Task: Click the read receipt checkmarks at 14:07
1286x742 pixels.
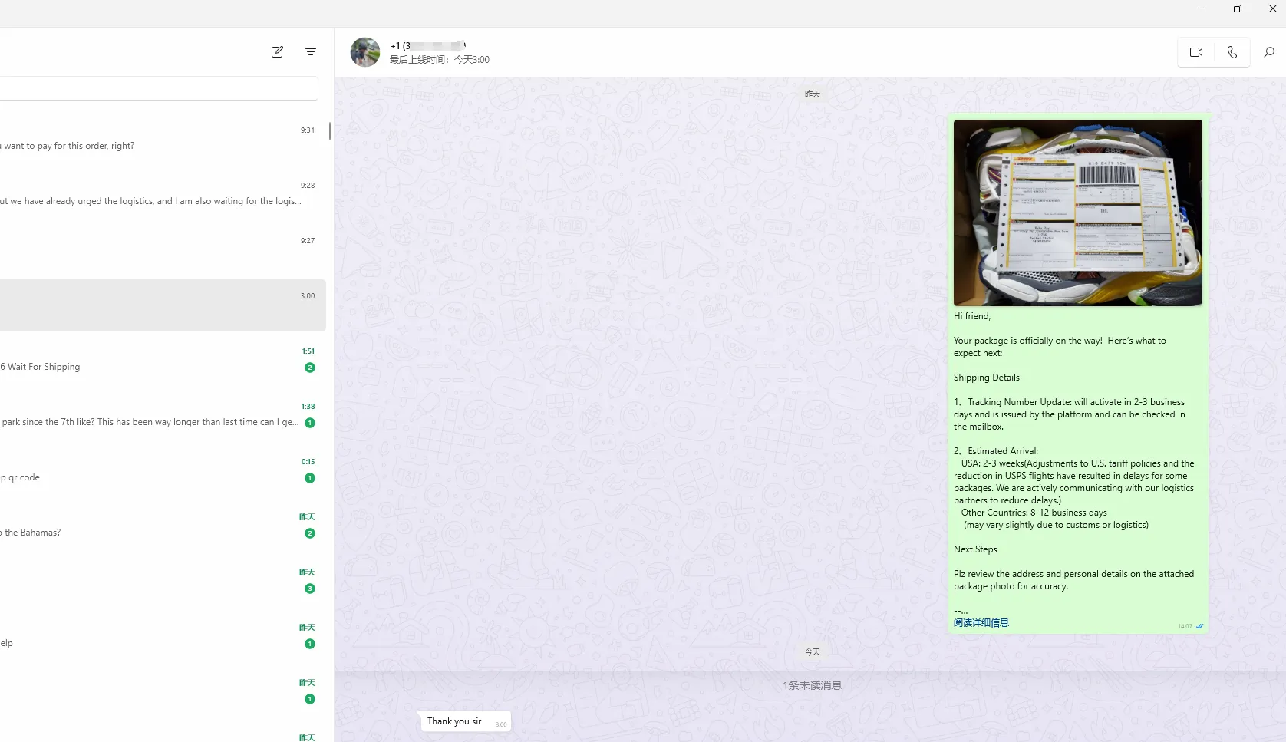Action: [1199, 626]
